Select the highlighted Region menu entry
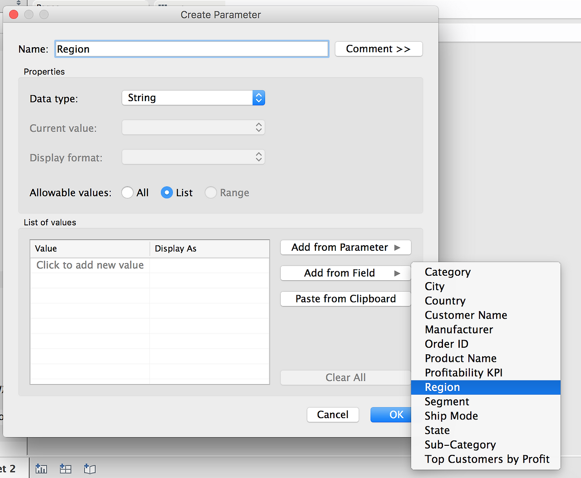 pos(486,387)
